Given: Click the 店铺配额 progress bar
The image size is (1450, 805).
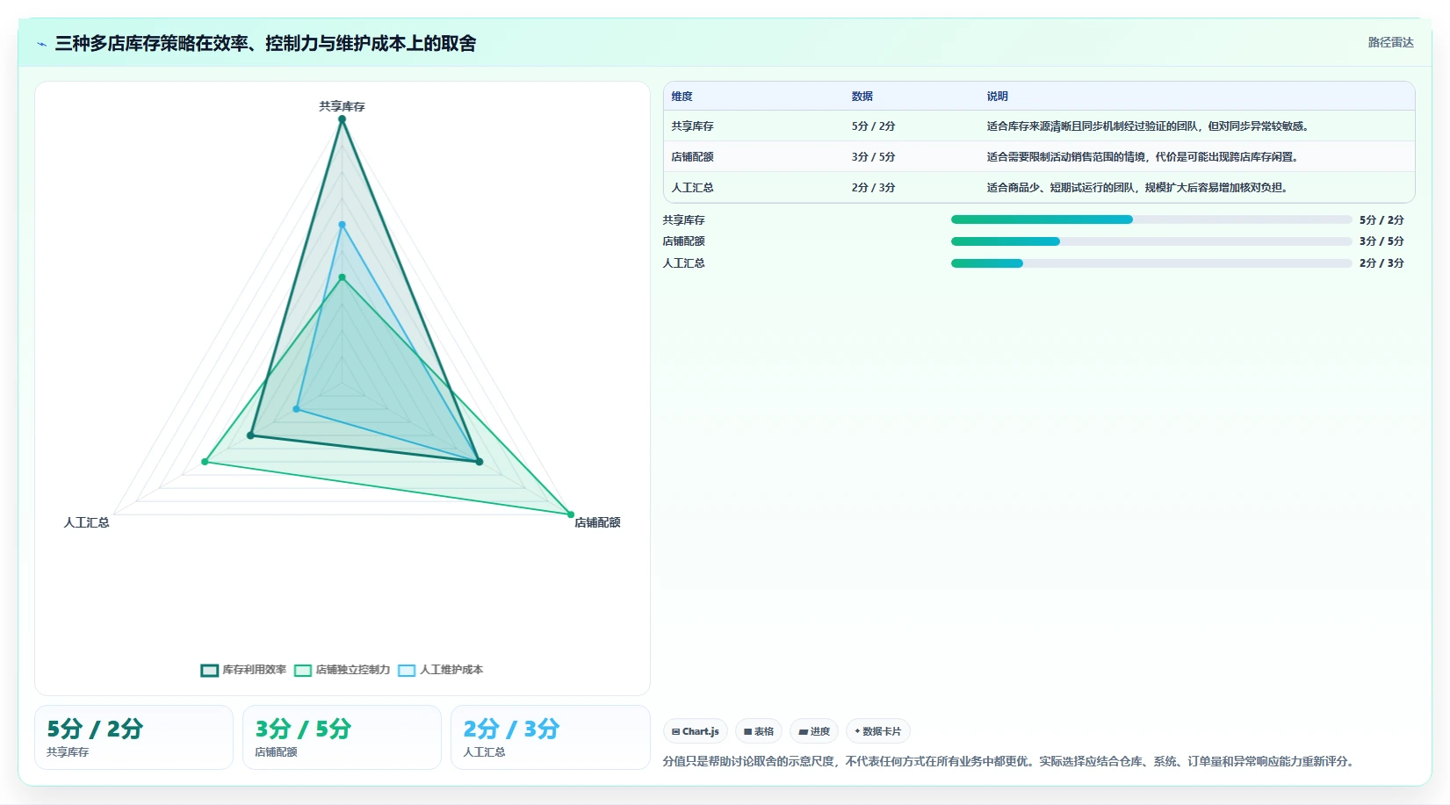Looking at the screenshot, I should click(x=1151, y=241).
